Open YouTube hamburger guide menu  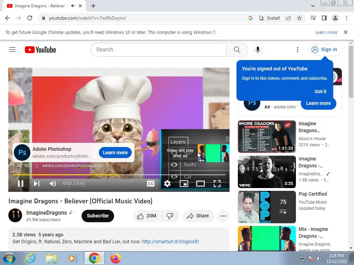click(x=12, y=50)
